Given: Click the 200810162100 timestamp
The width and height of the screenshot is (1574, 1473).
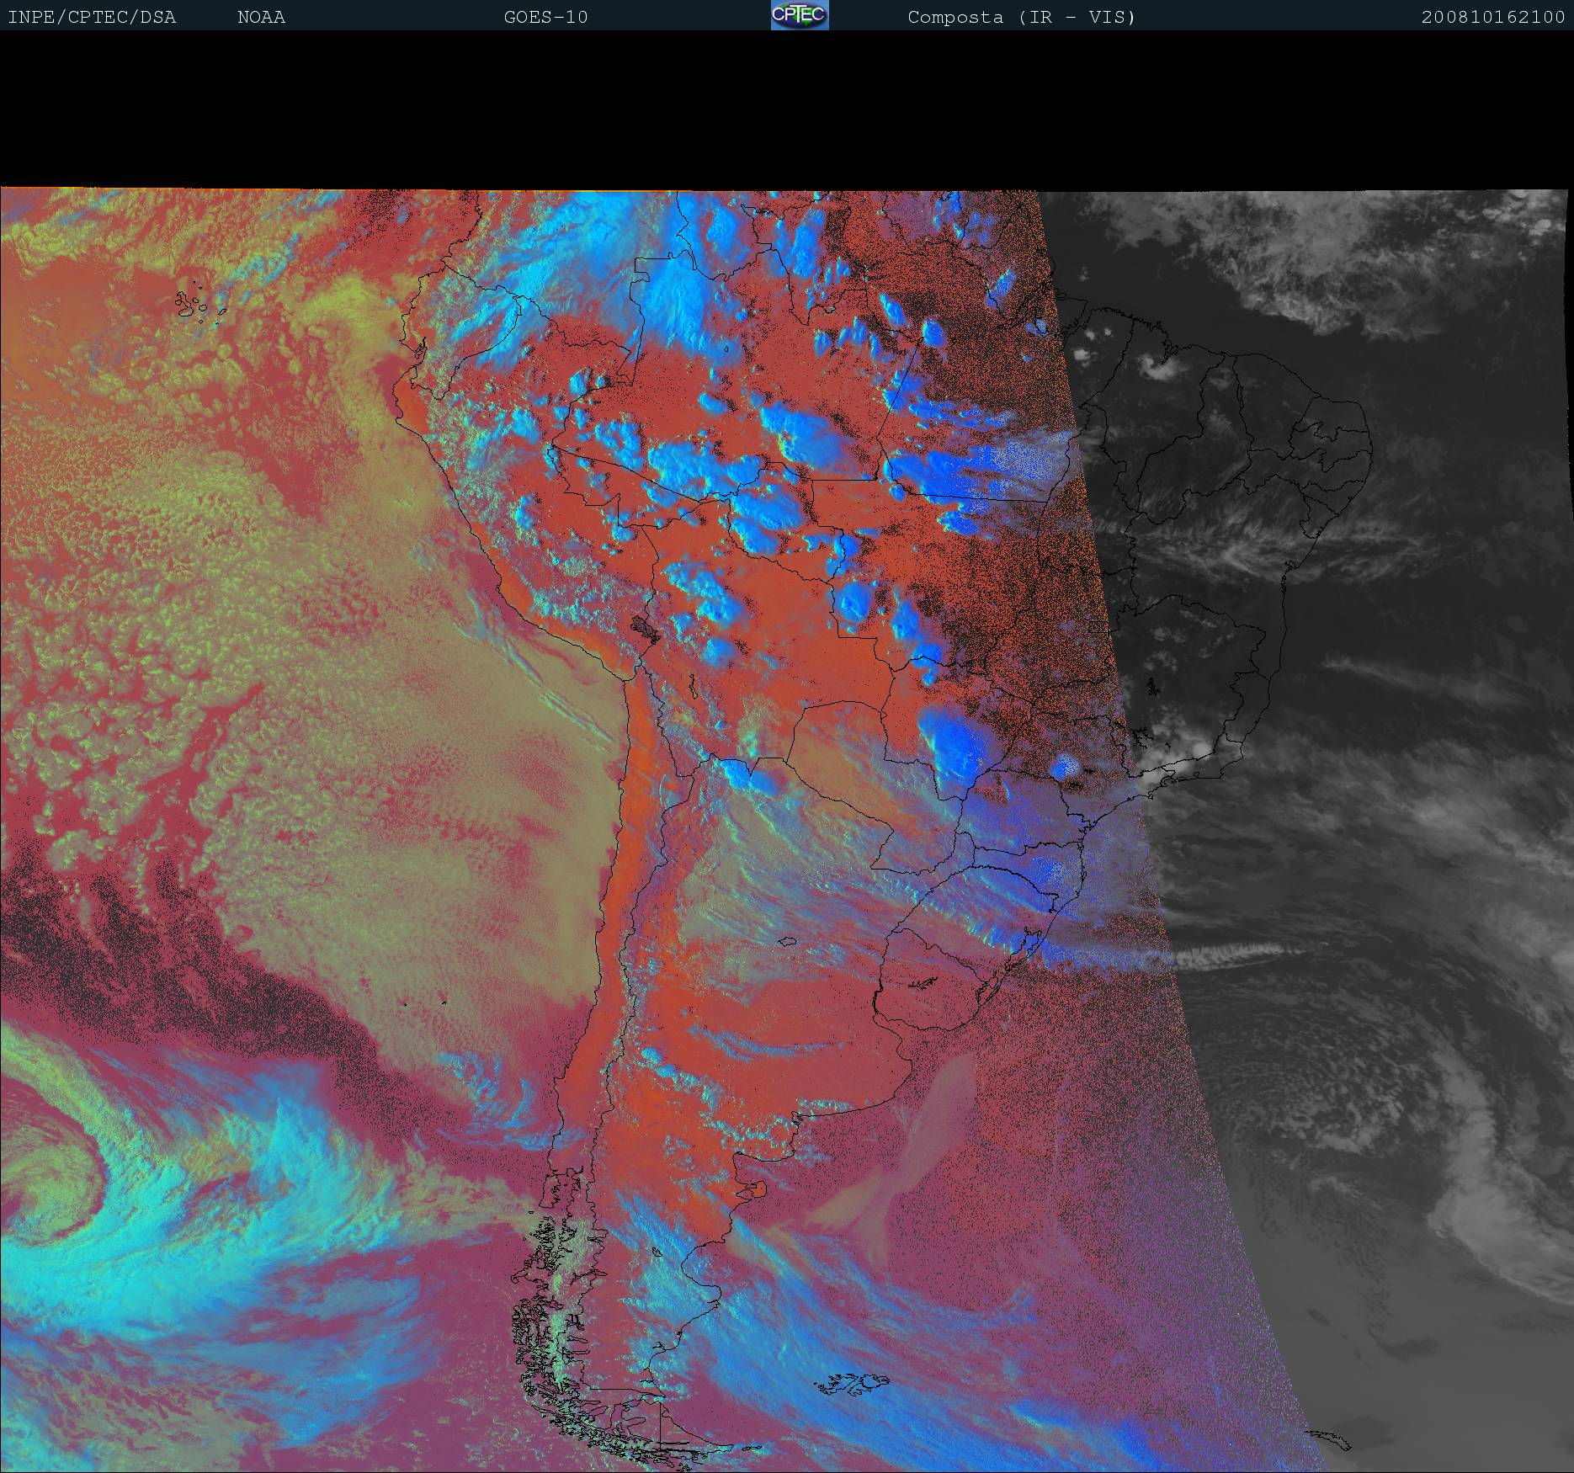Looking at the screenshot, I should point(1492,17).
